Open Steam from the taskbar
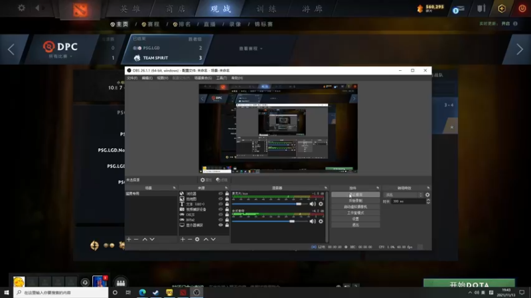This screenshot has height=298, width=531. [x=156, y=292]
